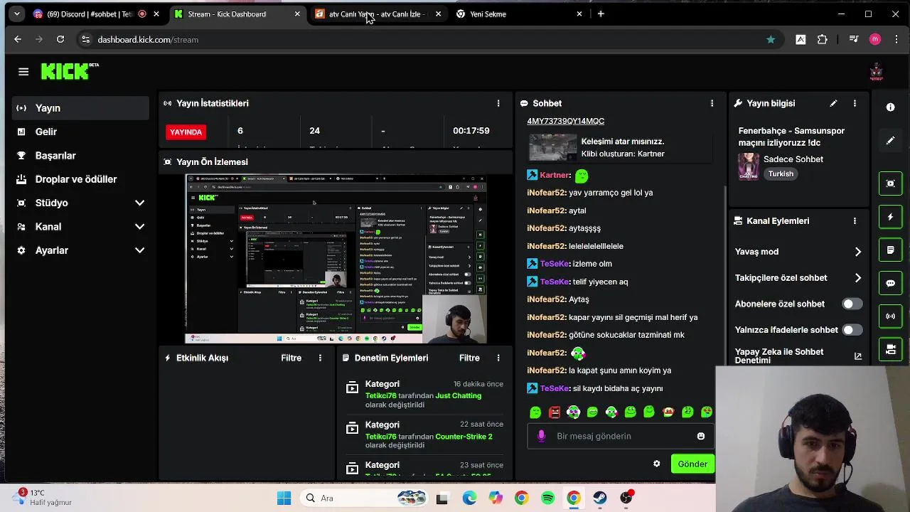Open Windows Start menu
The width and height of the screenshot is (910, 512).
click(x=284, y=498)
